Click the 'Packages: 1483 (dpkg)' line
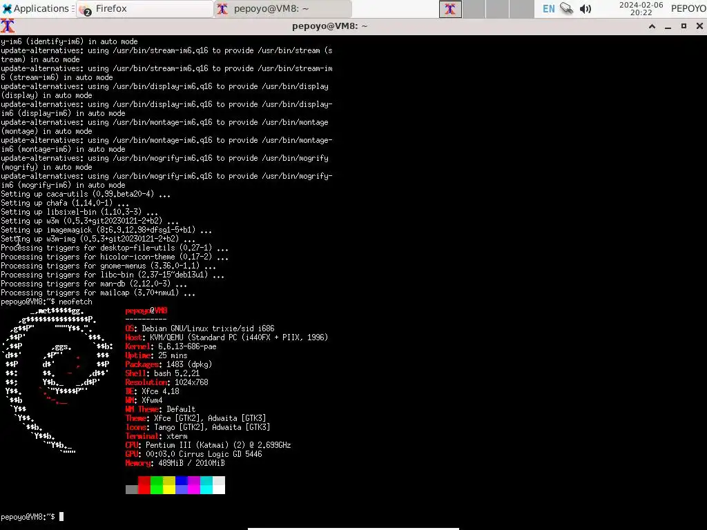 168,364
